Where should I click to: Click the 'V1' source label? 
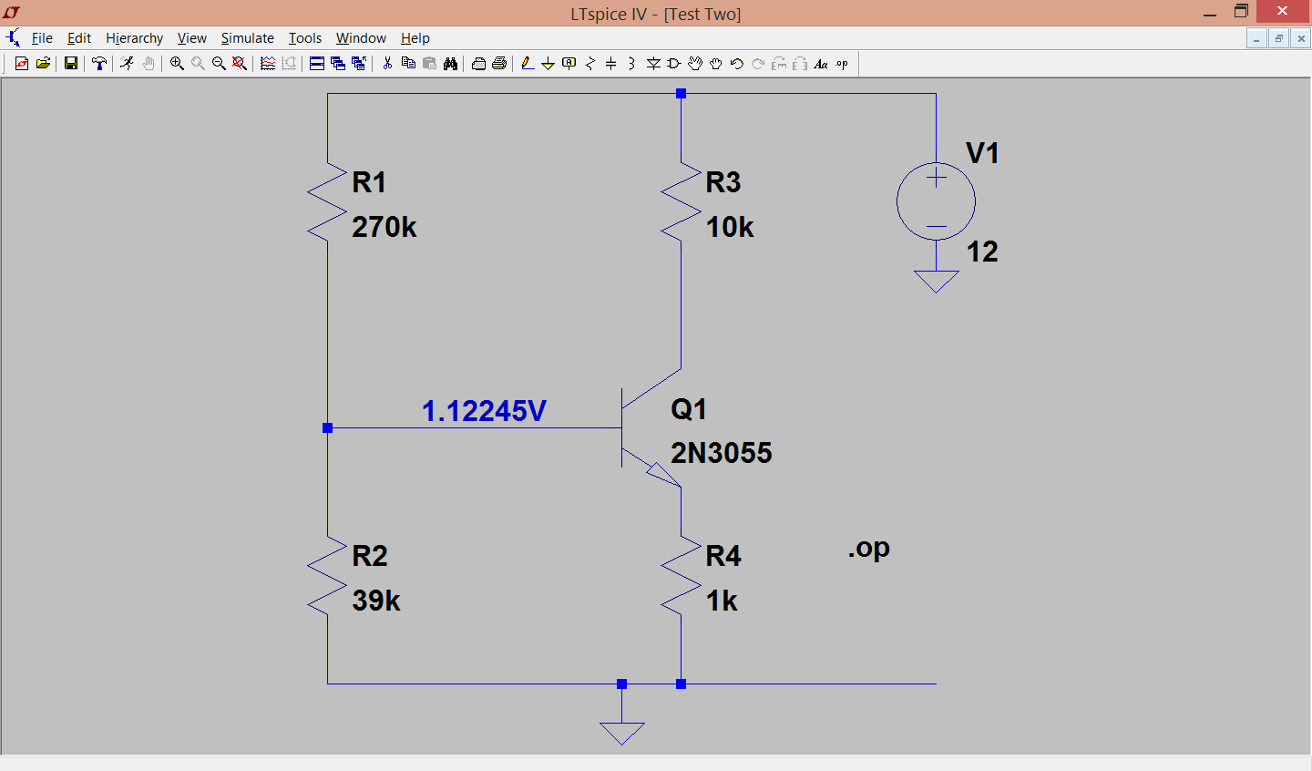(x=982, y=153)
